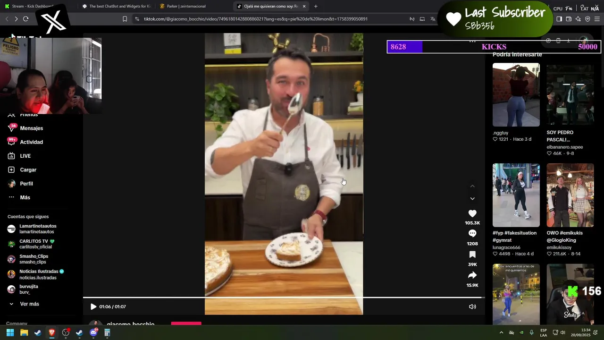
Task: Switch to The best ChatBot and Widgets tab
Action: coord(116,6)
